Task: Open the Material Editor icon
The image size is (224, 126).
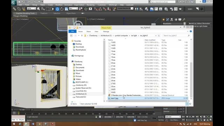Action: point(166,9)
